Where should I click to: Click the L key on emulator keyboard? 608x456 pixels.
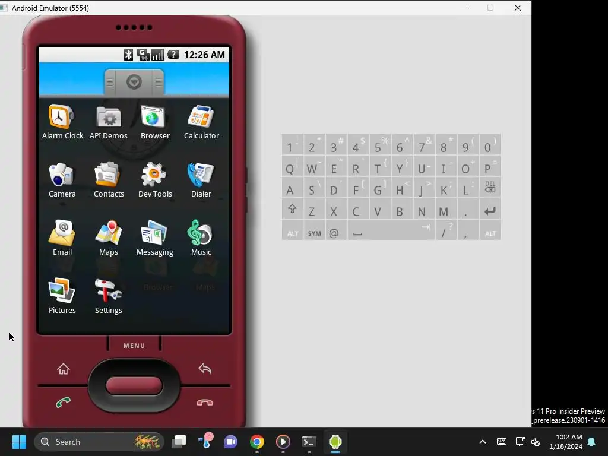point(468,188)
